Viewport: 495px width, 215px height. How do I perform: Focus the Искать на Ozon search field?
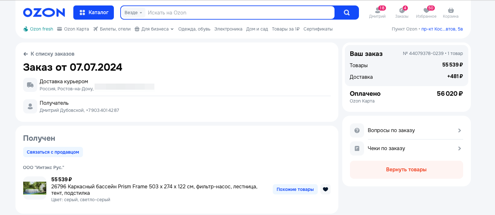(240, 13)
